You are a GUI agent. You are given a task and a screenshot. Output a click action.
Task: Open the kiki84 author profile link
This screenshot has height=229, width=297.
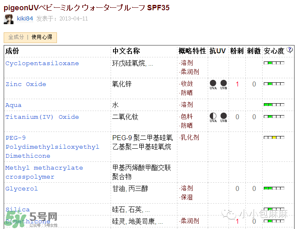tap(25, 18)
